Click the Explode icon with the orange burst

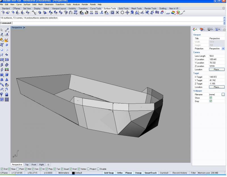click(x=7, y=40)
